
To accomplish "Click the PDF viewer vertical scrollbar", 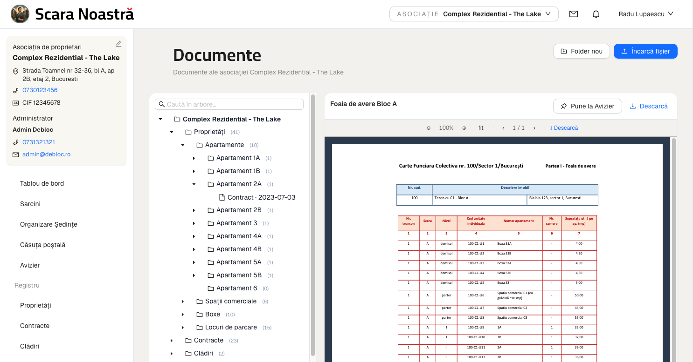I will click(x=673, y=249).
